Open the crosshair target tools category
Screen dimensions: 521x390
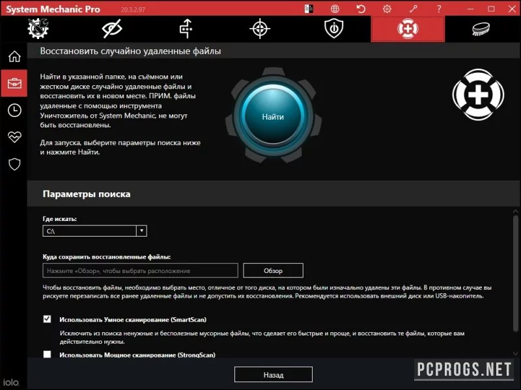point(260,29)
